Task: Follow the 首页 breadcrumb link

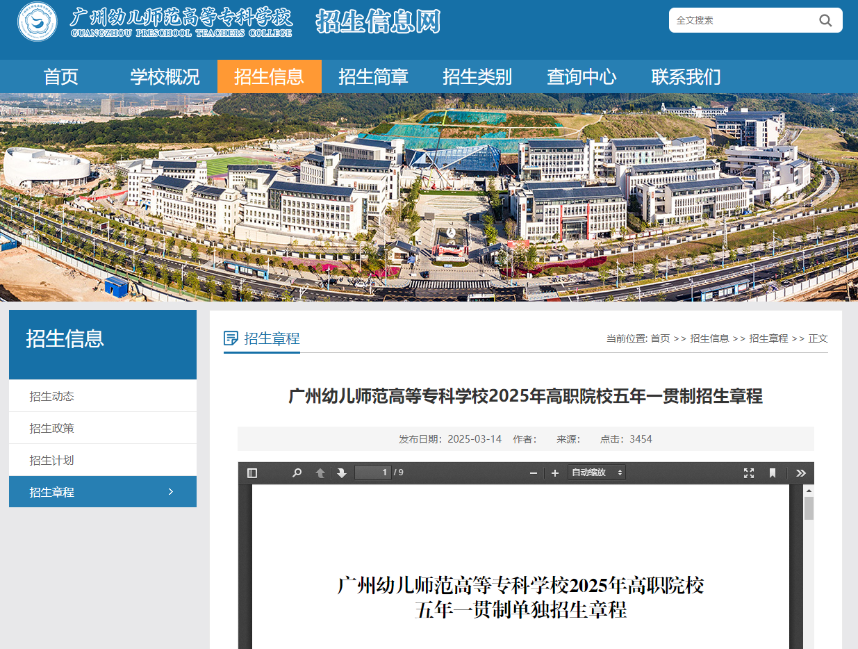Action: point(659,338)
